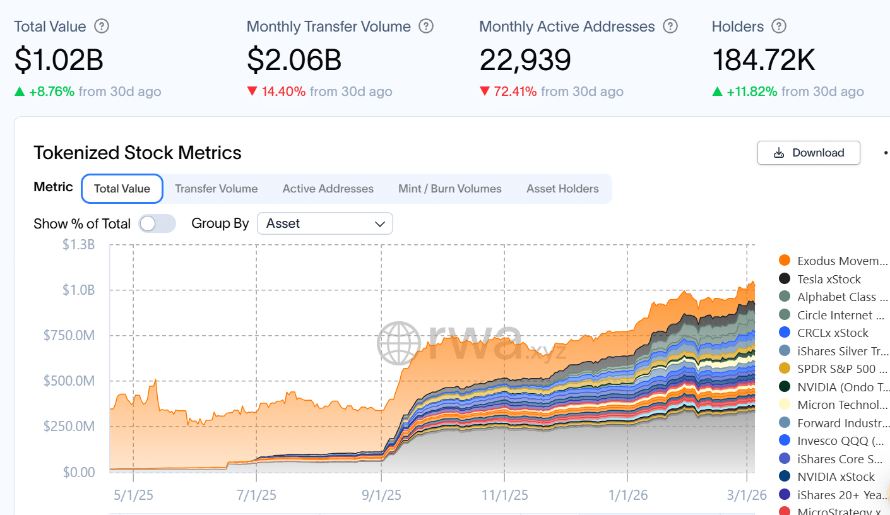Open the Mint / Burn Volumes tab
The width and height of the screenshot is (890, 515).
449,189
